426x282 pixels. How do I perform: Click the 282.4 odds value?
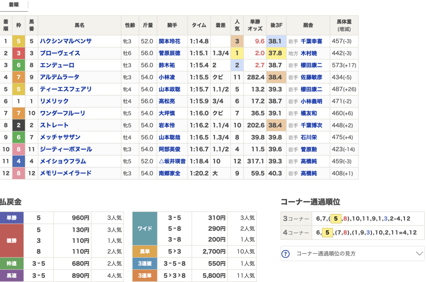click(256, 77)
